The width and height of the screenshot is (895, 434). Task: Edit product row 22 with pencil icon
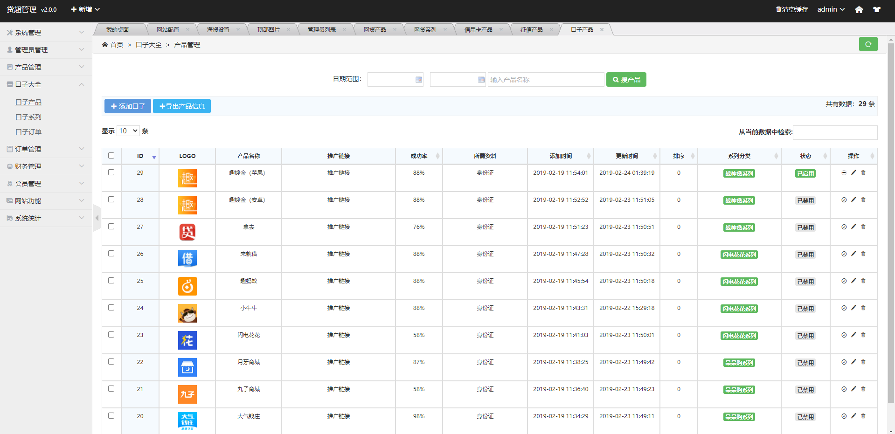853,362
